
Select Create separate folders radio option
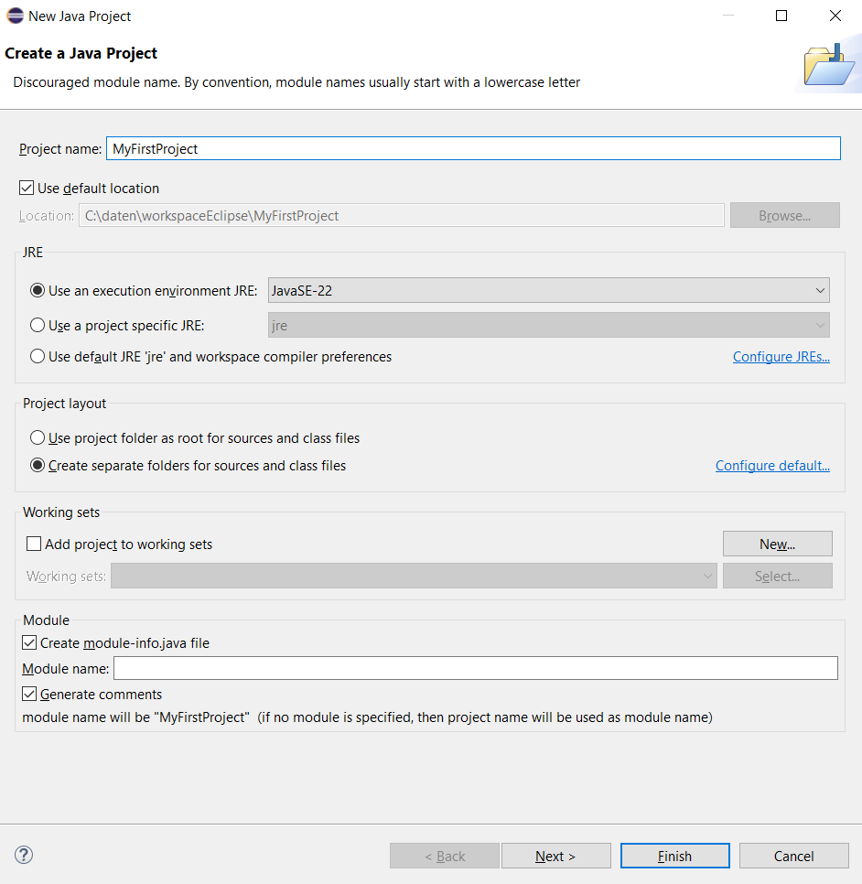[38, 466]
